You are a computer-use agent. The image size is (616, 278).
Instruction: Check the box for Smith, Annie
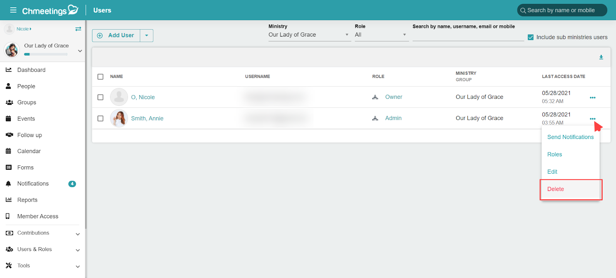pos(100,119)
